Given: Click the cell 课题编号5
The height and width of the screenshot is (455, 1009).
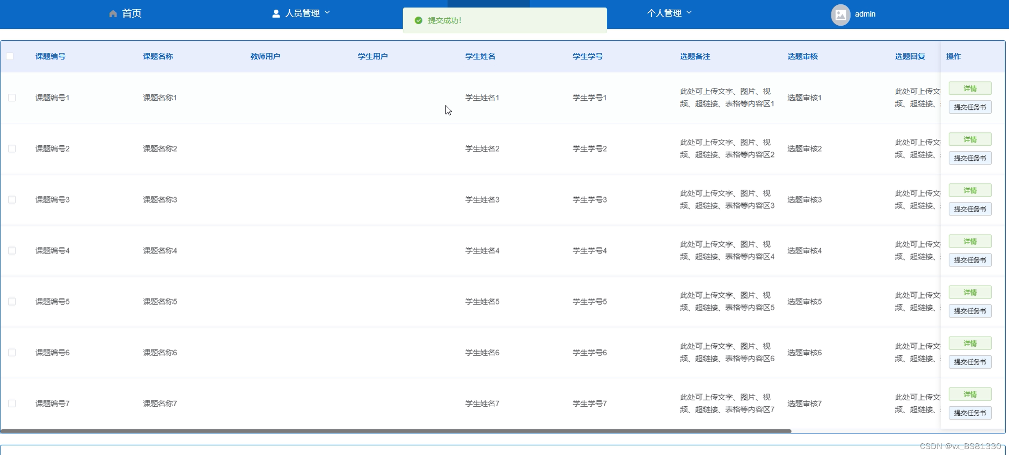Looking at the screenshot, I should [53, 301].
